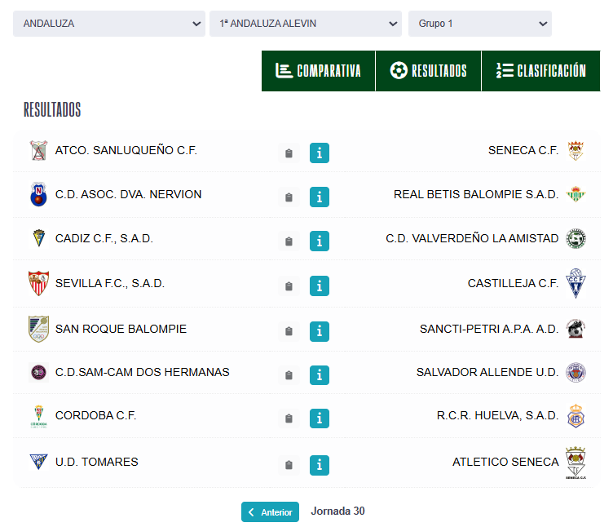Click clipboard icon in U.D. Tomares row

[289, 465]
